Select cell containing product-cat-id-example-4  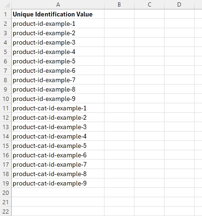[x=58, y=136]
